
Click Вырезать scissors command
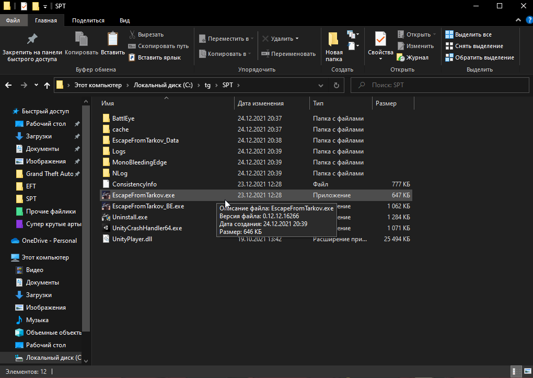click(146, 34)
